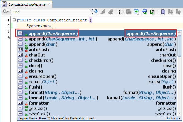Viewport: 183px width, 122px height.
Task: Click inside the Find search field
Action: pyautogui.click(x=50, y=12)
